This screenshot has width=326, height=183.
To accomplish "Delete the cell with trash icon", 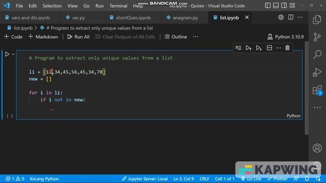I will [287, 48].
